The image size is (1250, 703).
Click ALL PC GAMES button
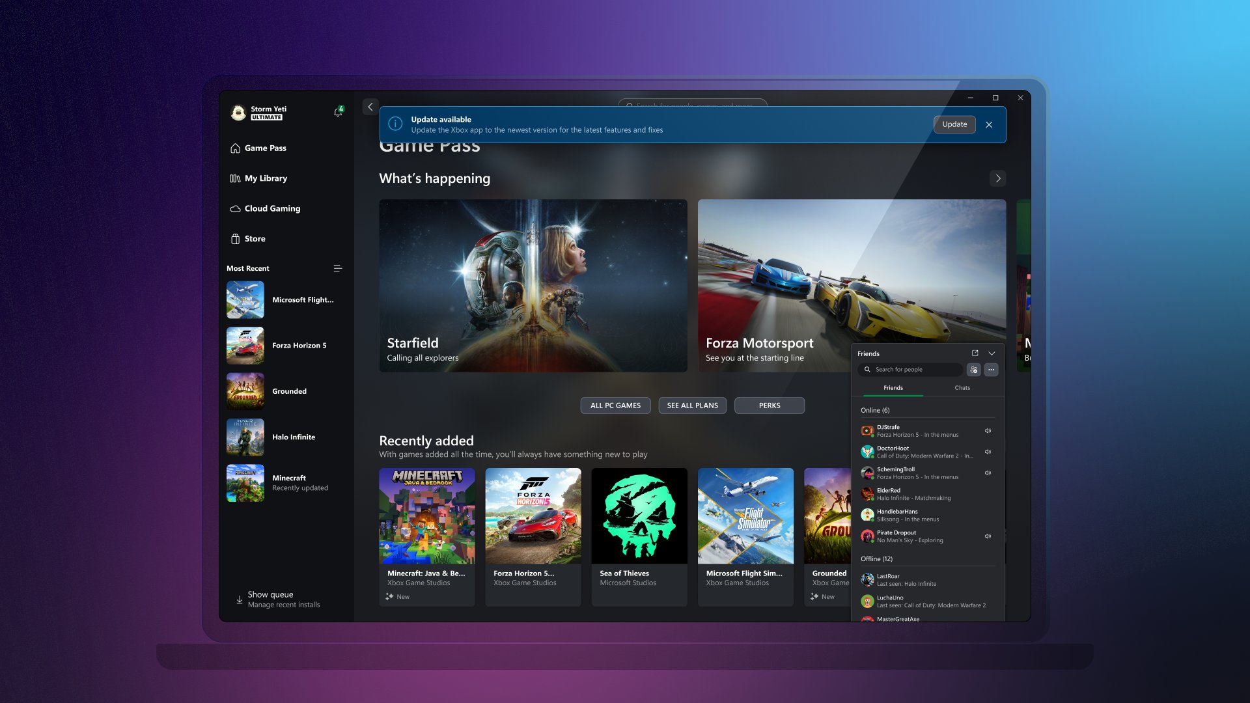pos(615,406)
